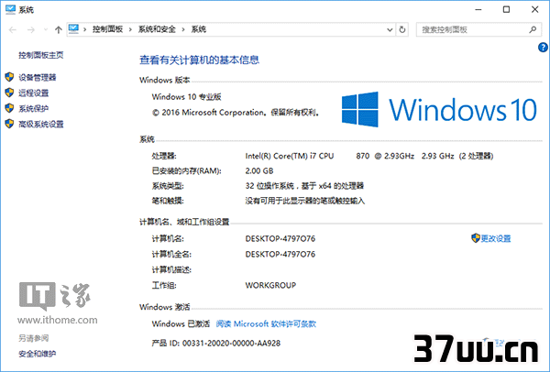Select 控制面板 in the breadcrumb
The width and height of the screenshot is (550, 372).
(x=107, y=29)
